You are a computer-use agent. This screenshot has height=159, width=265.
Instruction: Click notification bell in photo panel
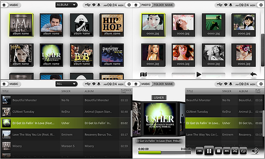point(230,5)
